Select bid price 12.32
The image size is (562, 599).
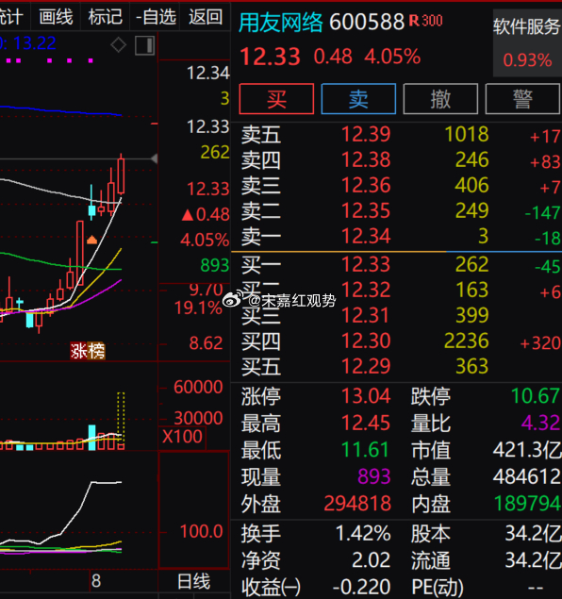[x=366, y=290]
